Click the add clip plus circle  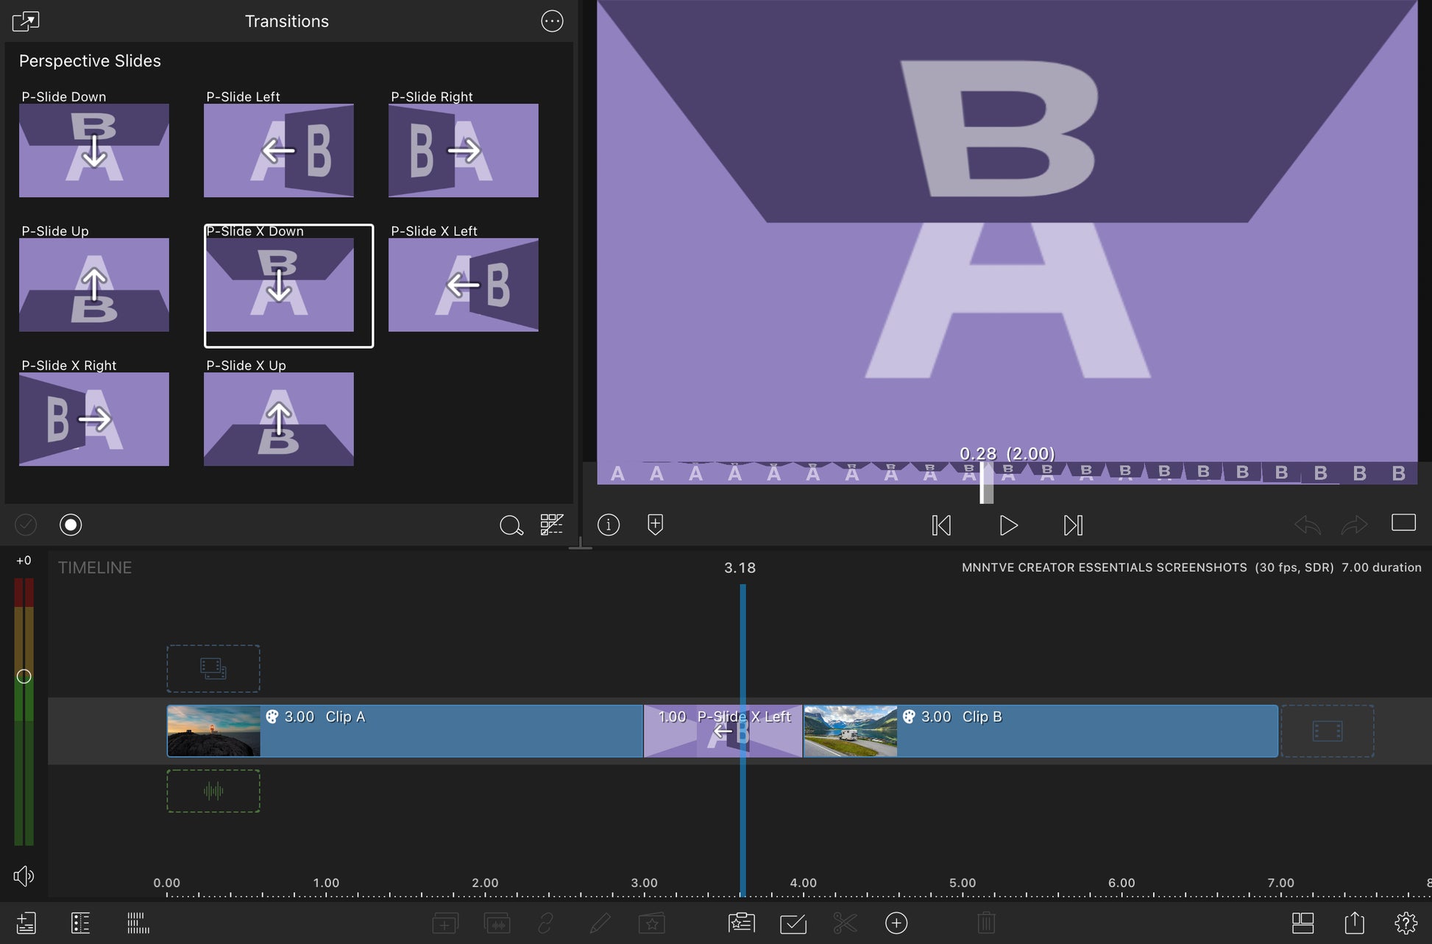[x=896, y=923]
